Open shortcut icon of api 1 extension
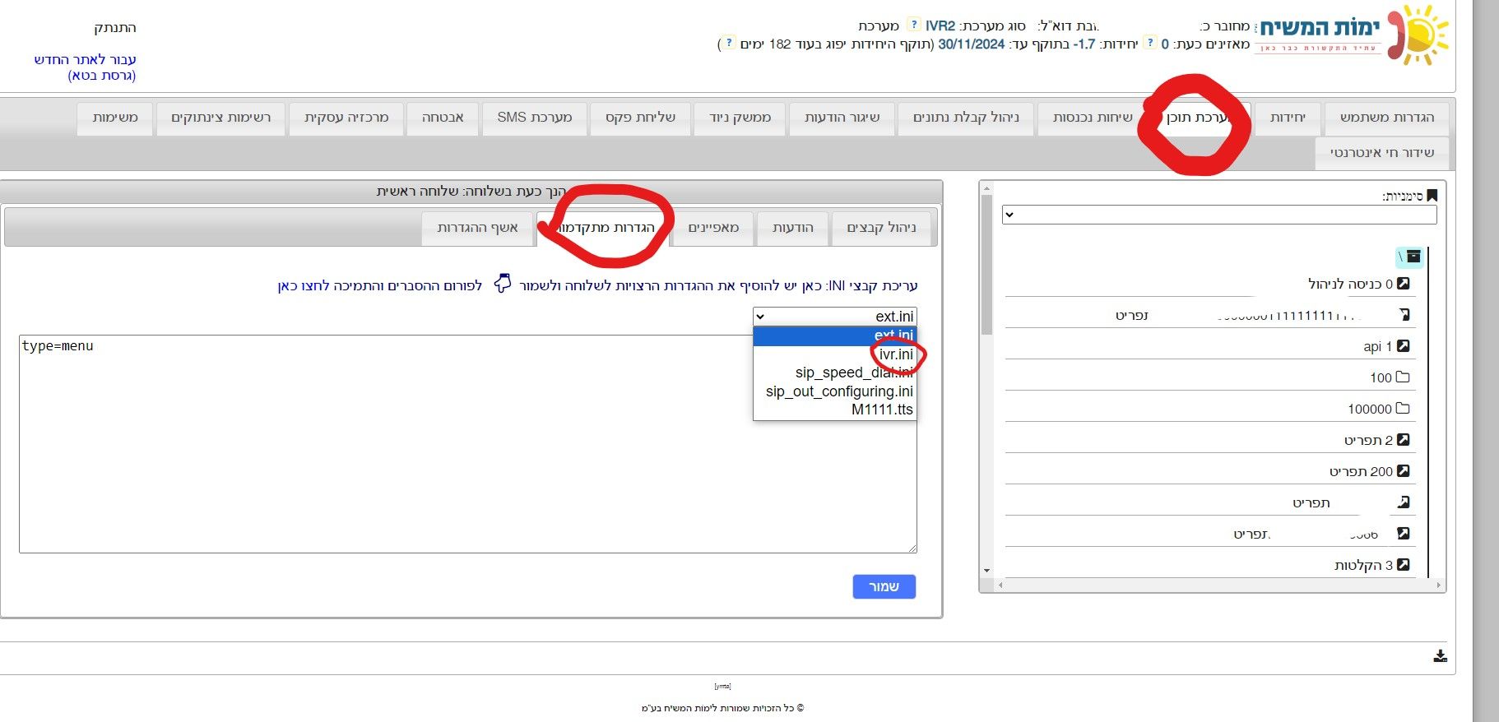1499x722 pixels. click(x=1404, y=346)
